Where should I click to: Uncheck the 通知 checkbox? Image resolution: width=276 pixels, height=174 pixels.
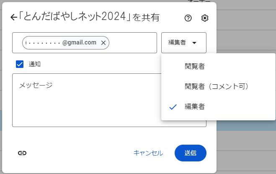click(x=20, y=64)
